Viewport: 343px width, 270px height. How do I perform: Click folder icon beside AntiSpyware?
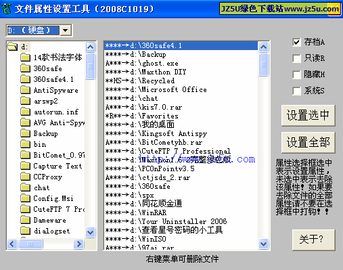[25, 90]
